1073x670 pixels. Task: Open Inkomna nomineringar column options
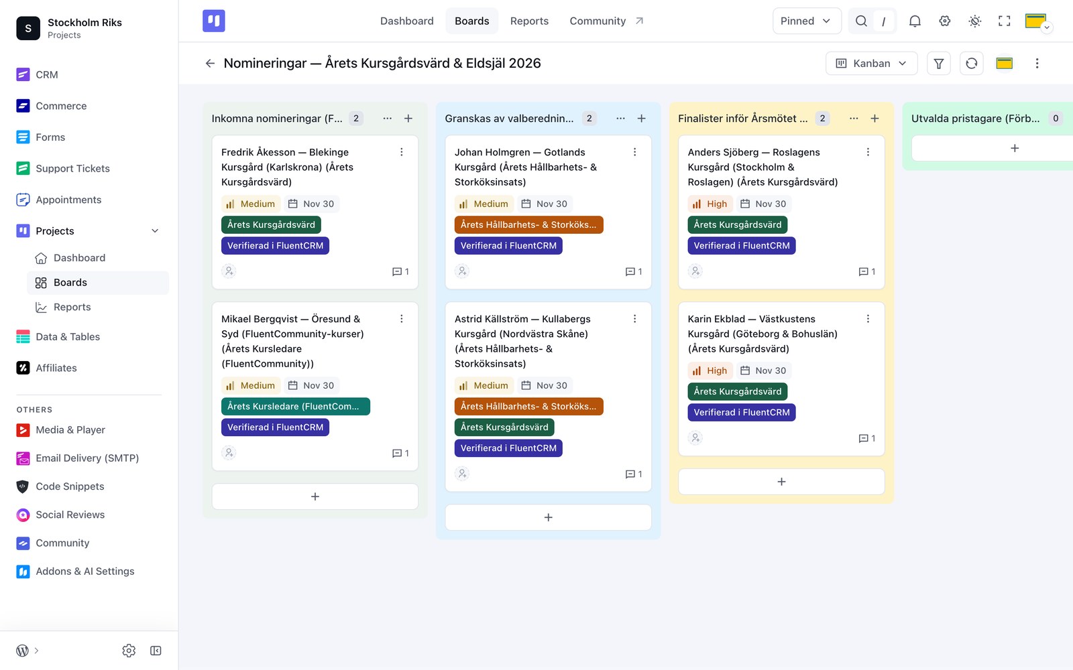(388, 119)
